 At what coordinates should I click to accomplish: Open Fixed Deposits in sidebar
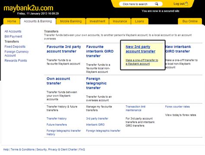pyautogui.click(x=15, y=46)
